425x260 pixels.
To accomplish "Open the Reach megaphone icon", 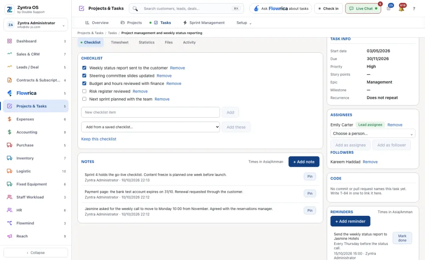I will coord(9,236).
